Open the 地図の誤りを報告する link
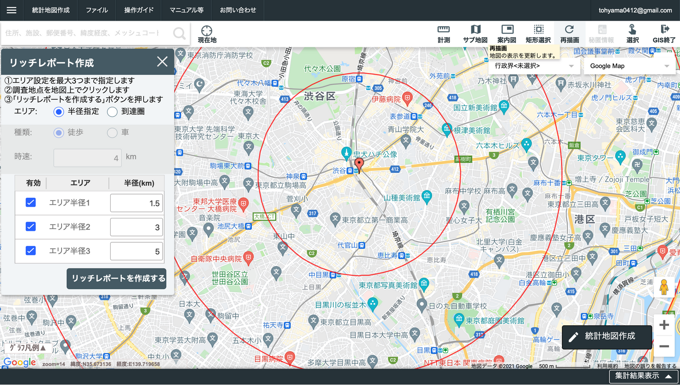680x385 pixels. coord(650,366)
